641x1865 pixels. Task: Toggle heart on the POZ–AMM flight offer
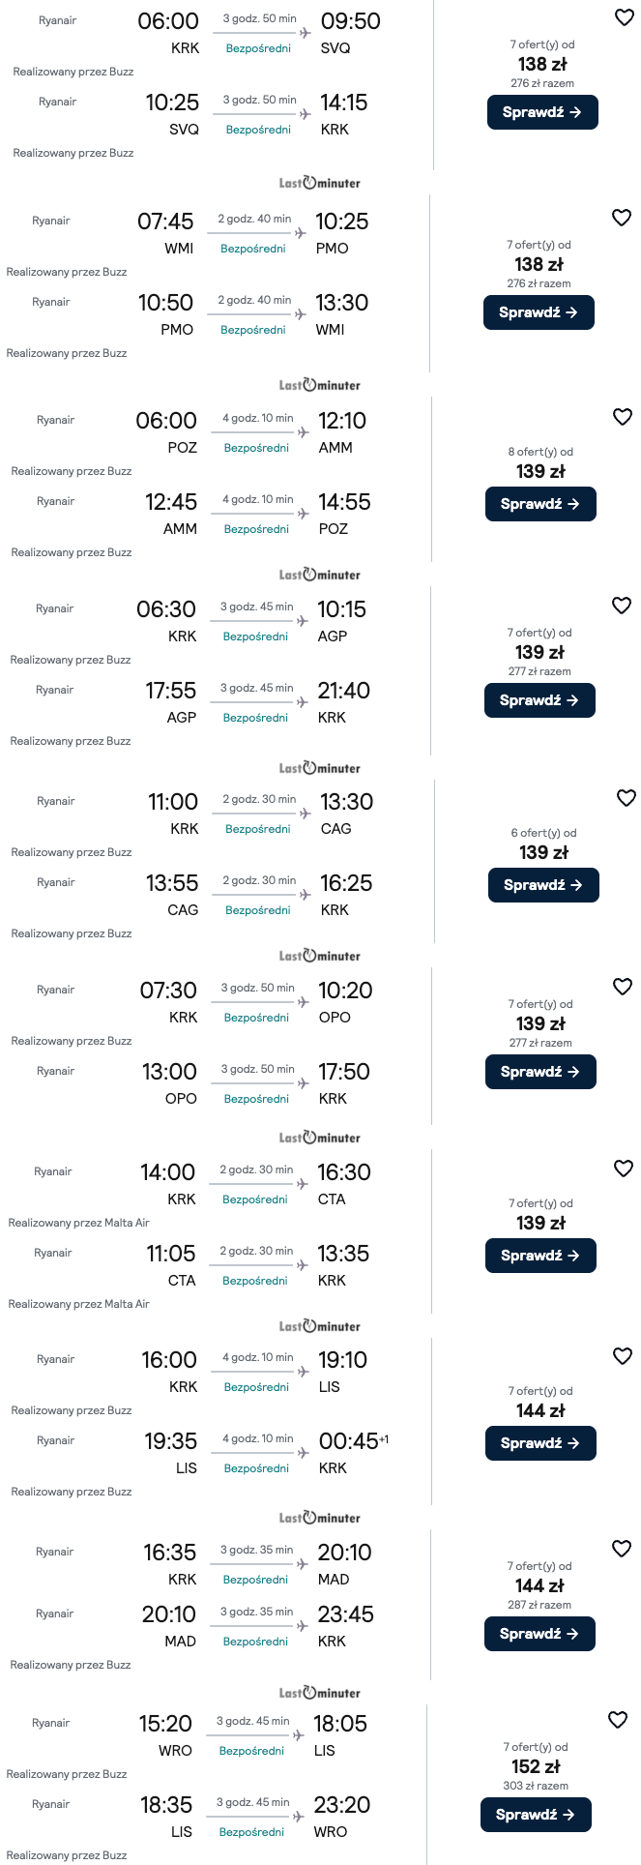pyautogui.click(x=623, y=417)
